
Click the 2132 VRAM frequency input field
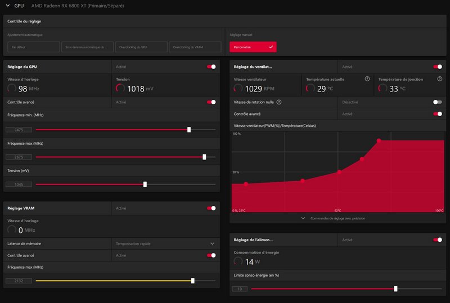coord(19,281)
